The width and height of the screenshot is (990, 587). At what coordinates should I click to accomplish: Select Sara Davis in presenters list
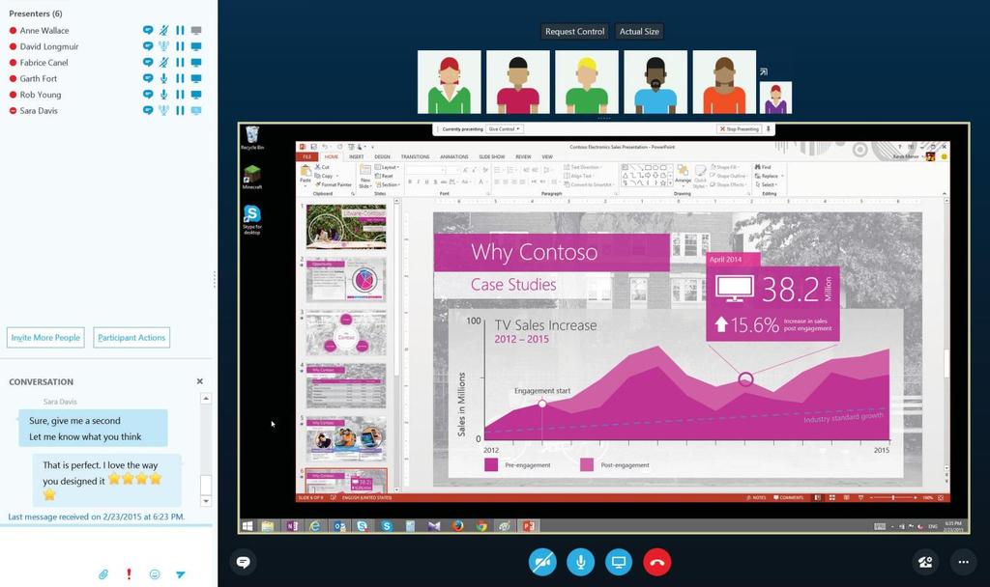(39, 110)
